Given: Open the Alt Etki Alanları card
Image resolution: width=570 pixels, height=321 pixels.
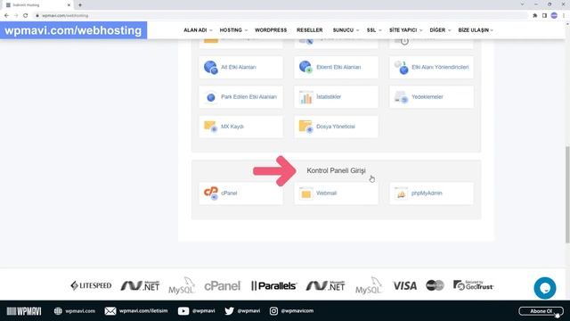Looking at the screenshot, I should 240,68.
